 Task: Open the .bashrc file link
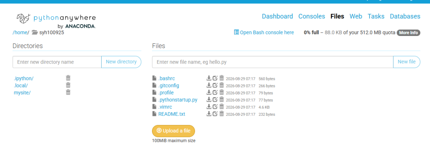[166, 78]
